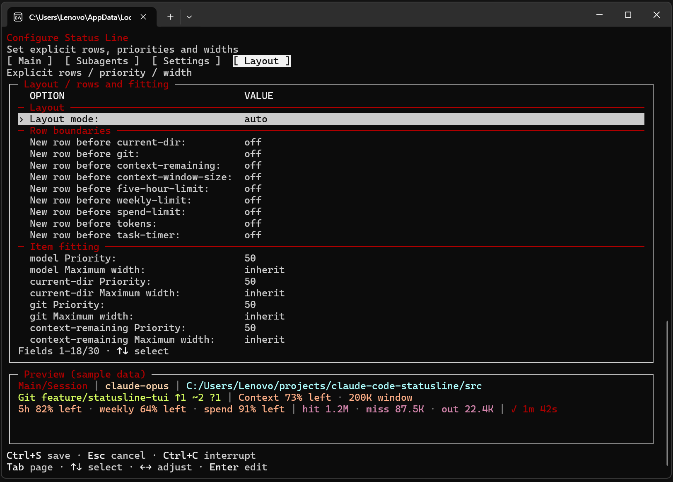Switch to the Subagents tab
673x482 pixels.
(x=102, y=61)
